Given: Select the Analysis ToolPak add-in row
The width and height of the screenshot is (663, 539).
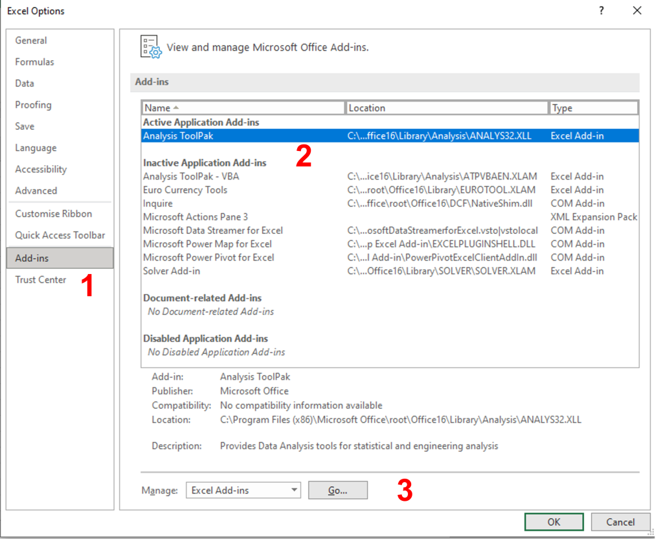Looking at the screenshot, I should click(390, 136).
